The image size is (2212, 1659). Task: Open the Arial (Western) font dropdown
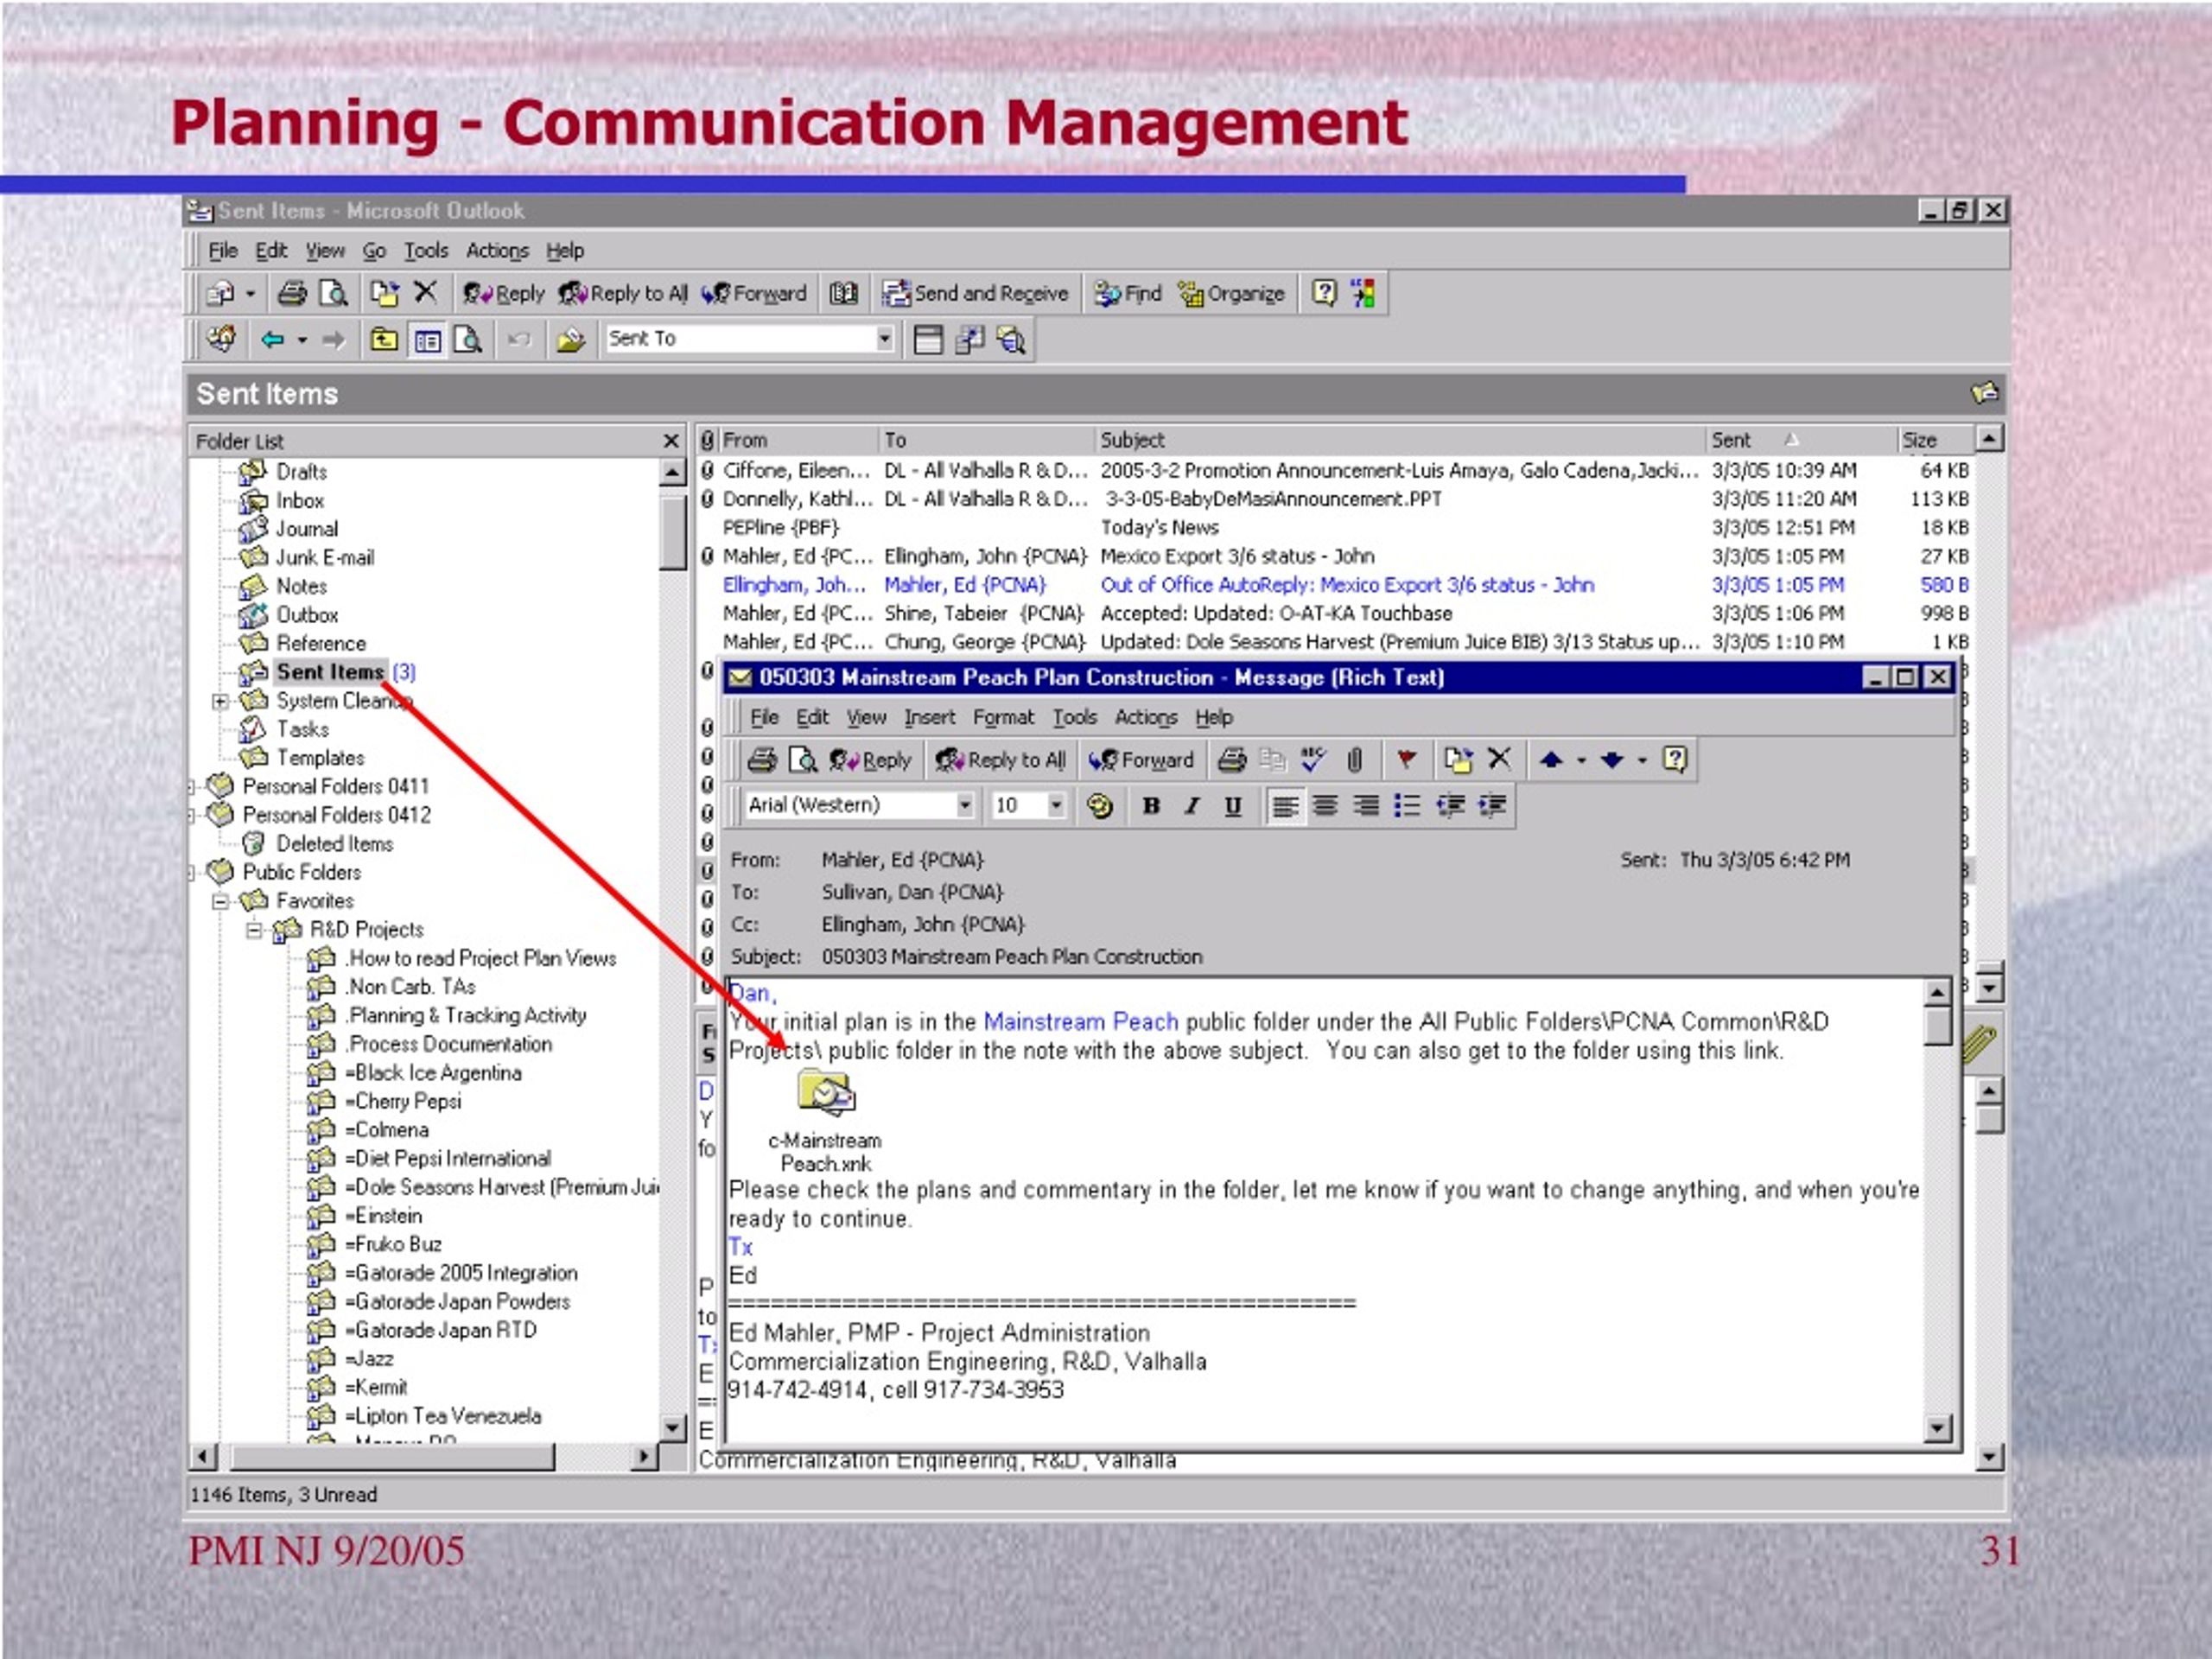pyautogui.click(x=964, y=805)
